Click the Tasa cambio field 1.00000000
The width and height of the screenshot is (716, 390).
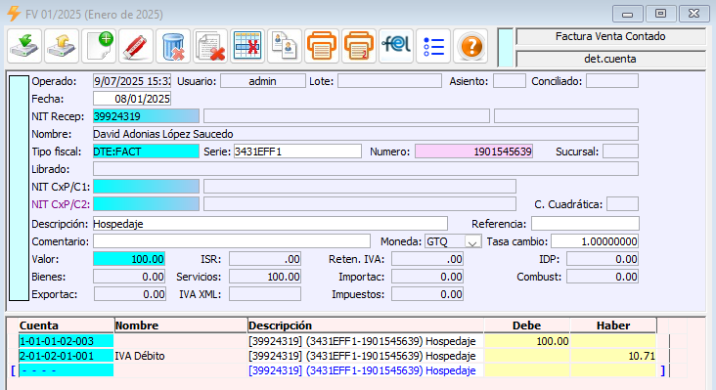pos(595,241)
